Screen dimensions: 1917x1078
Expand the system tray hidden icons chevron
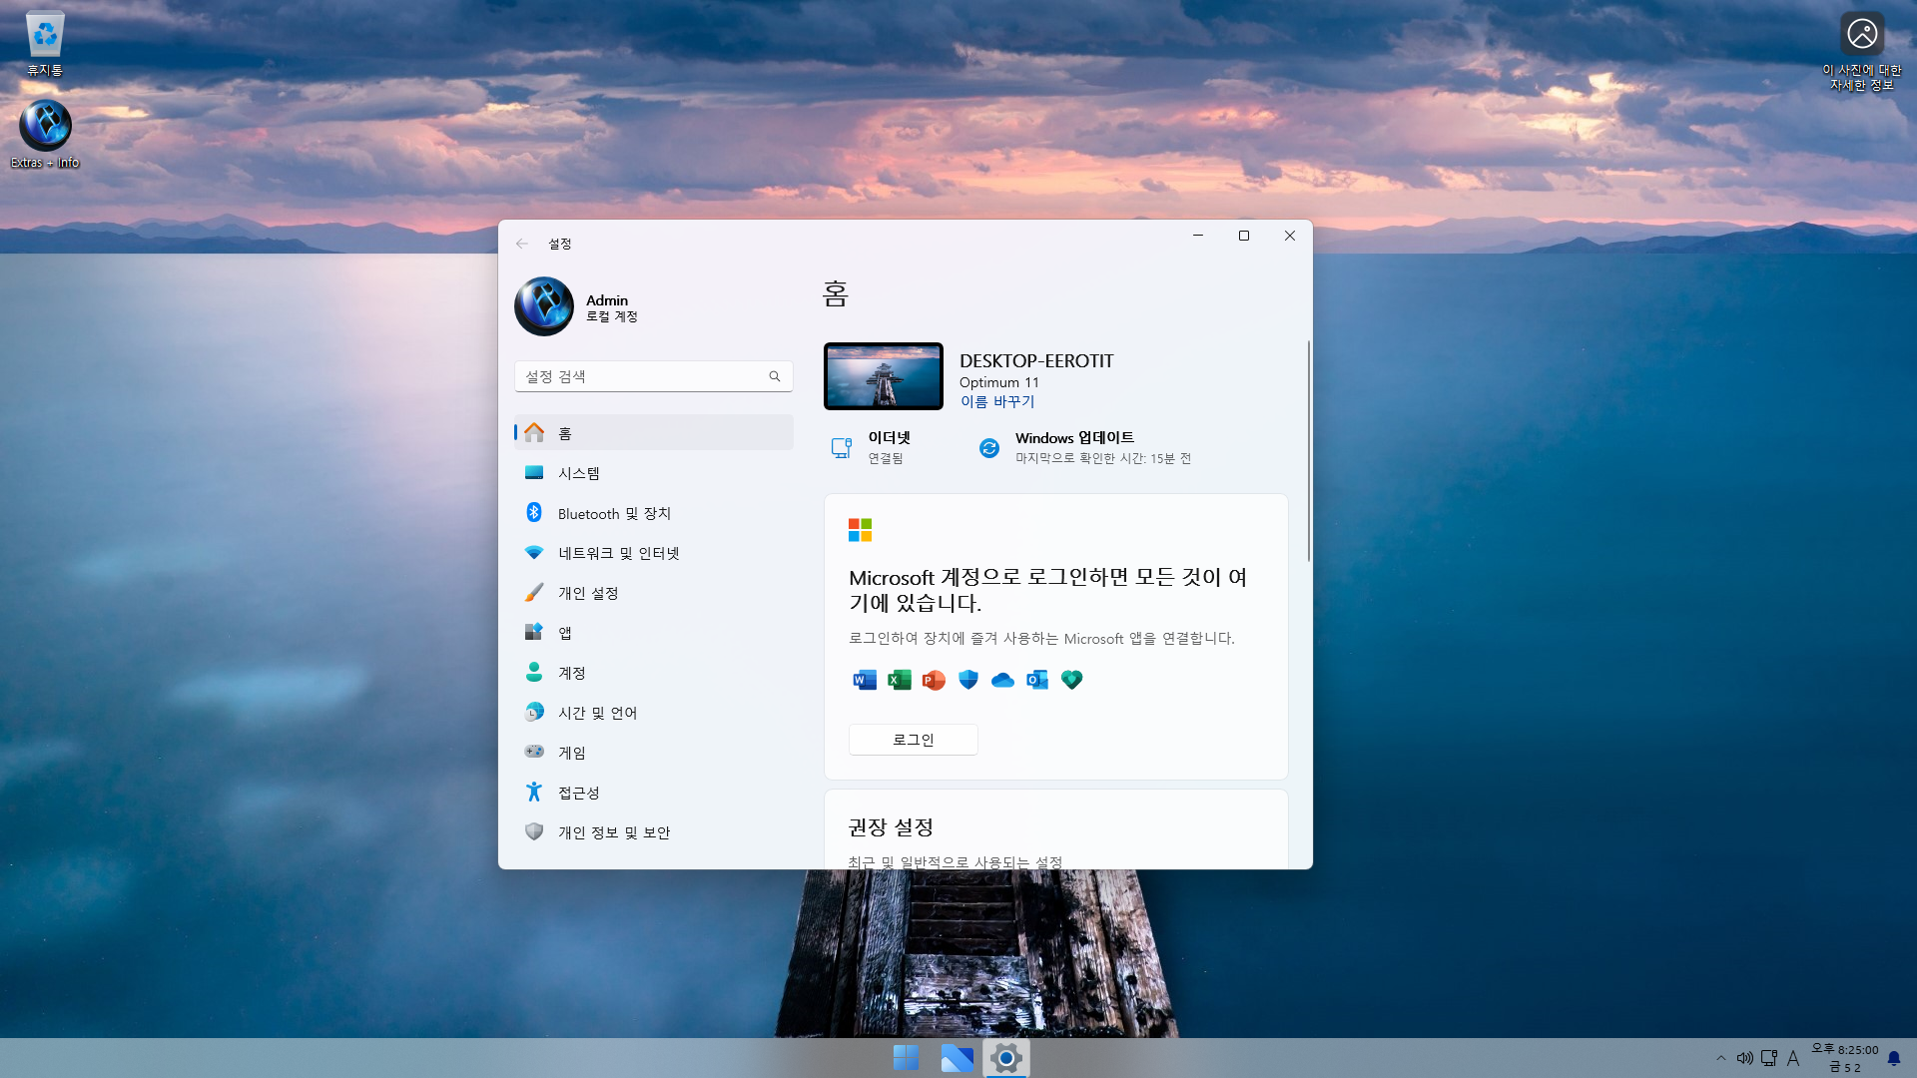tap(1720, 1058)
